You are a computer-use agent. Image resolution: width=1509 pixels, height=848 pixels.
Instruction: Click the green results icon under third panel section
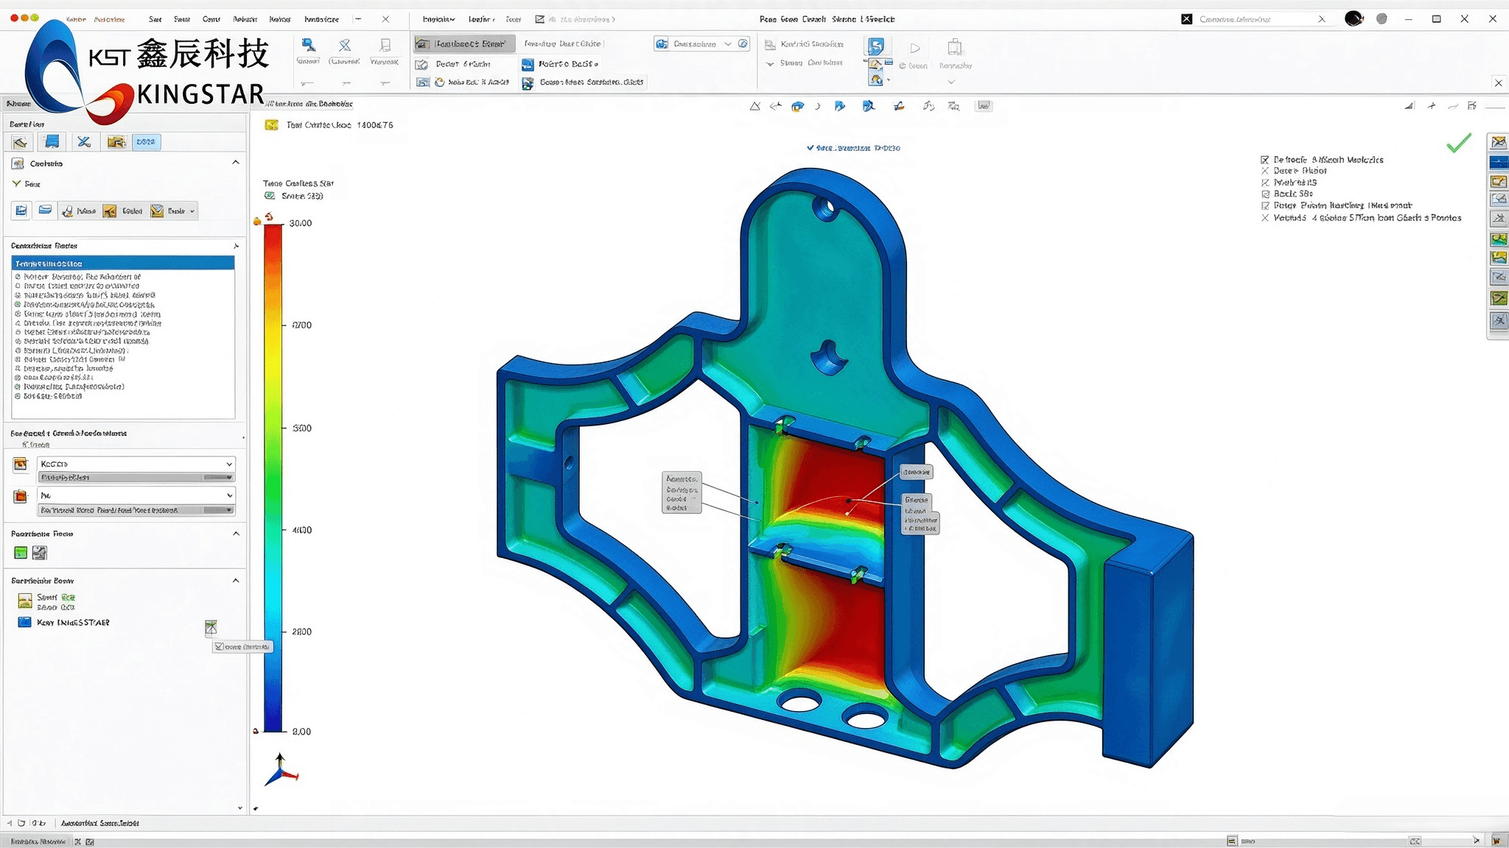click(x=21, y=553)
